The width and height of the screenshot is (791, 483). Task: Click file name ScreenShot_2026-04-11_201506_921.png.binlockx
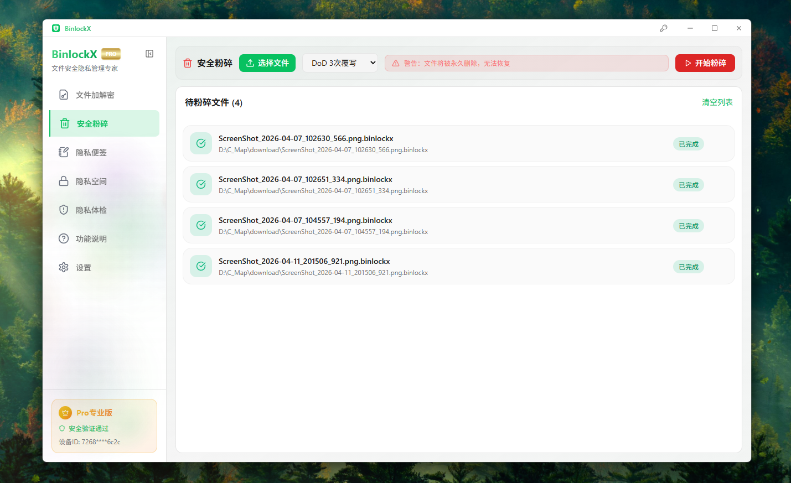click(304, 261)
